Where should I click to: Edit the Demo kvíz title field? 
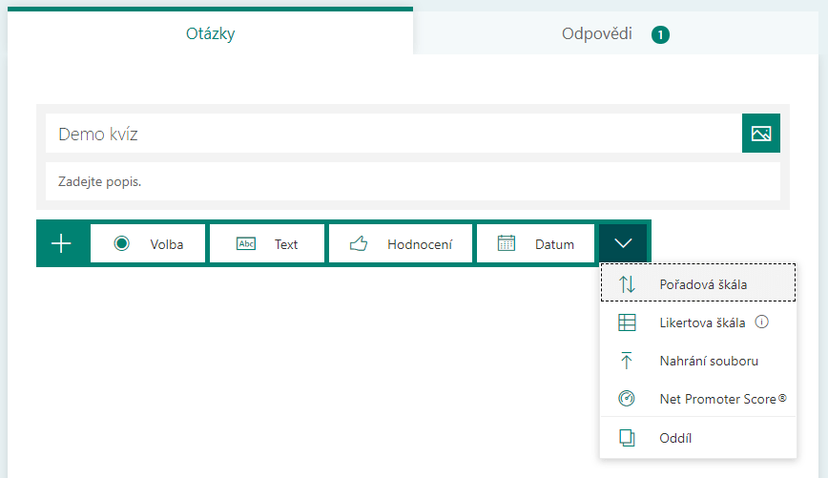pyautogui.click(x=393, y=134)
